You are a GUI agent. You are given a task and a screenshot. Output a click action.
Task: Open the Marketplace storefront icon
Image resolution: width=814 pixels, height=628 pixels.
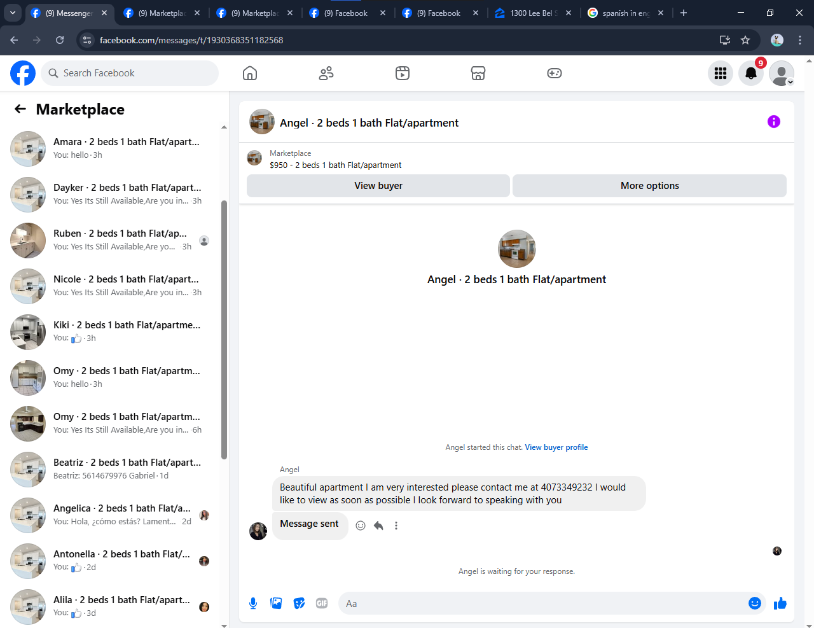[x=478, y=73]
